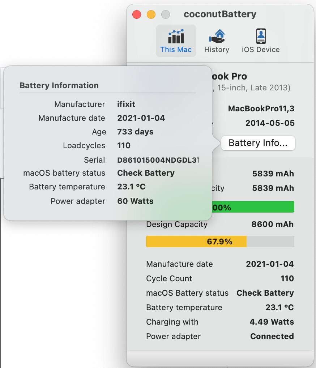The height and width of the screenshot is (368, 316).
Task: Click the popover temperature 23.1 °C
Action: coord(131,187)
